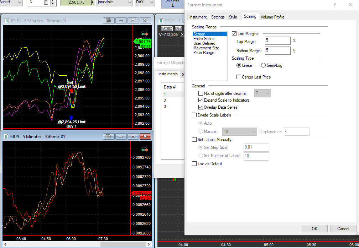359x248 pixels.
Task: Maximize the 6JU9 chart window
Action: click(133, 136)
